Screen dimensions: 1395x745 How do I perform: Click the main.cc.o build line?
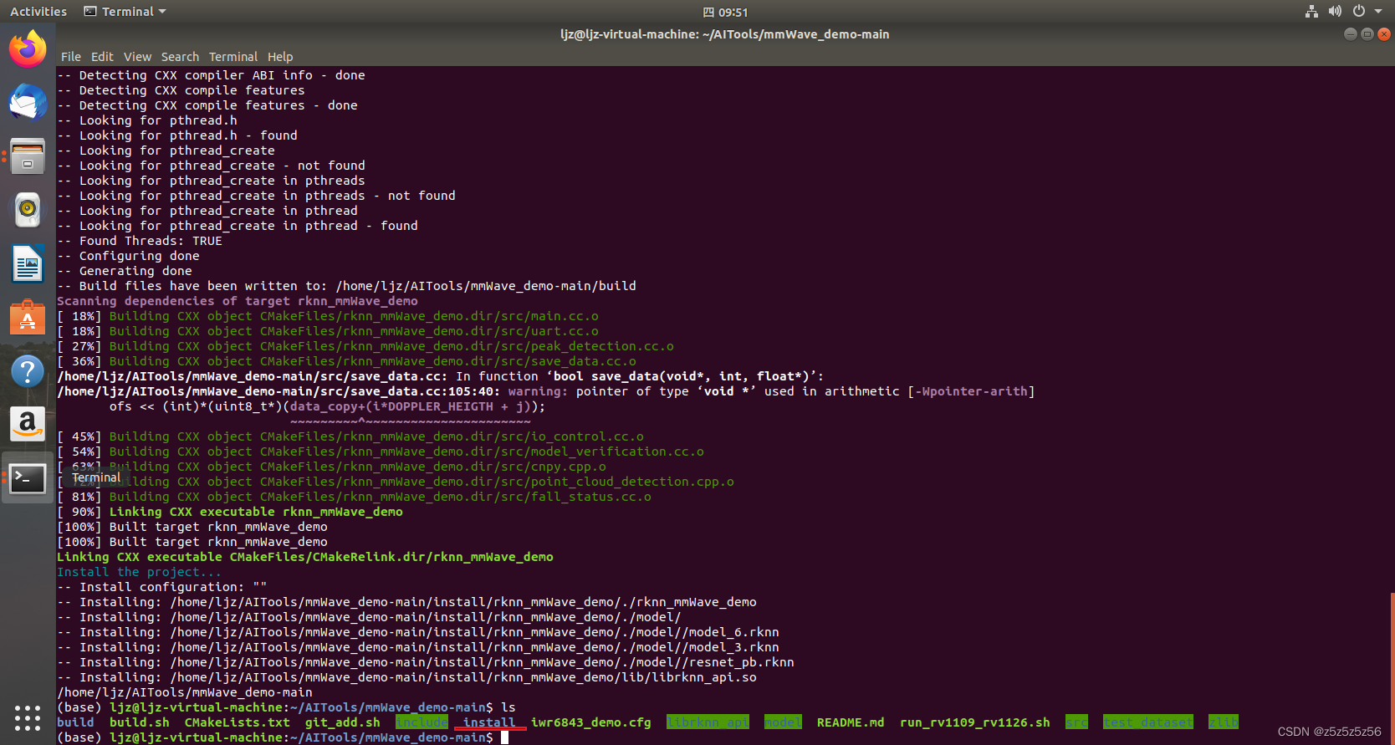[x=328, y=316]
